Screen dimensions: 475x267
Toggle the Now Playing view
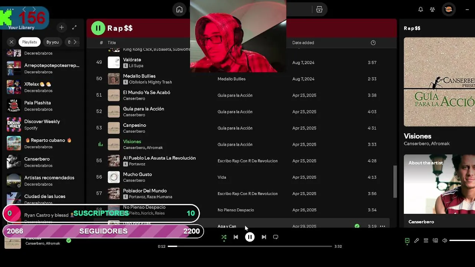click(x=407, y=241)
